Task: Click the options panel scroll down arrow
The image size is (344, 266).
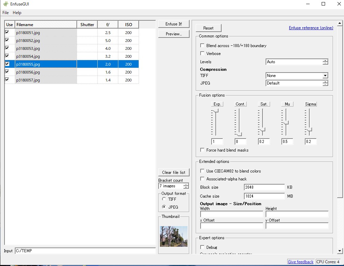Action: [x=340, y=251]
